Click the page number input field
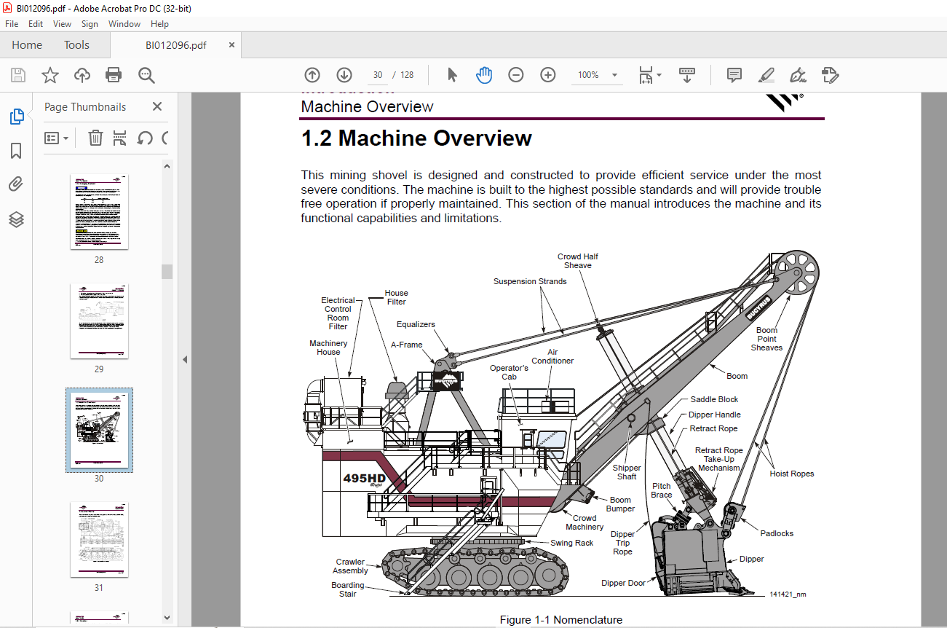Viewport: 947px width, 628px height. (x=378, y=75)
